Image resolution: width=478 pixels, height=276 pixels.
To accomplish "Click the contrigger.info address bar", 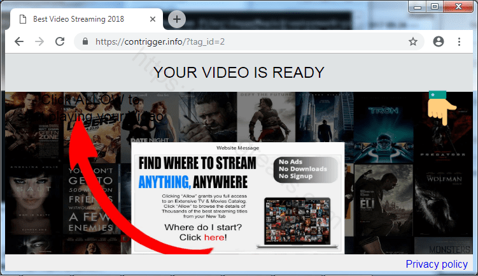I will coord(242,42).
